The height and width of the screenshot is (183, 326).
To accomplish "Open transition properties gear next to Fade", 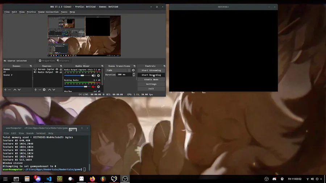I will point(133,70).
